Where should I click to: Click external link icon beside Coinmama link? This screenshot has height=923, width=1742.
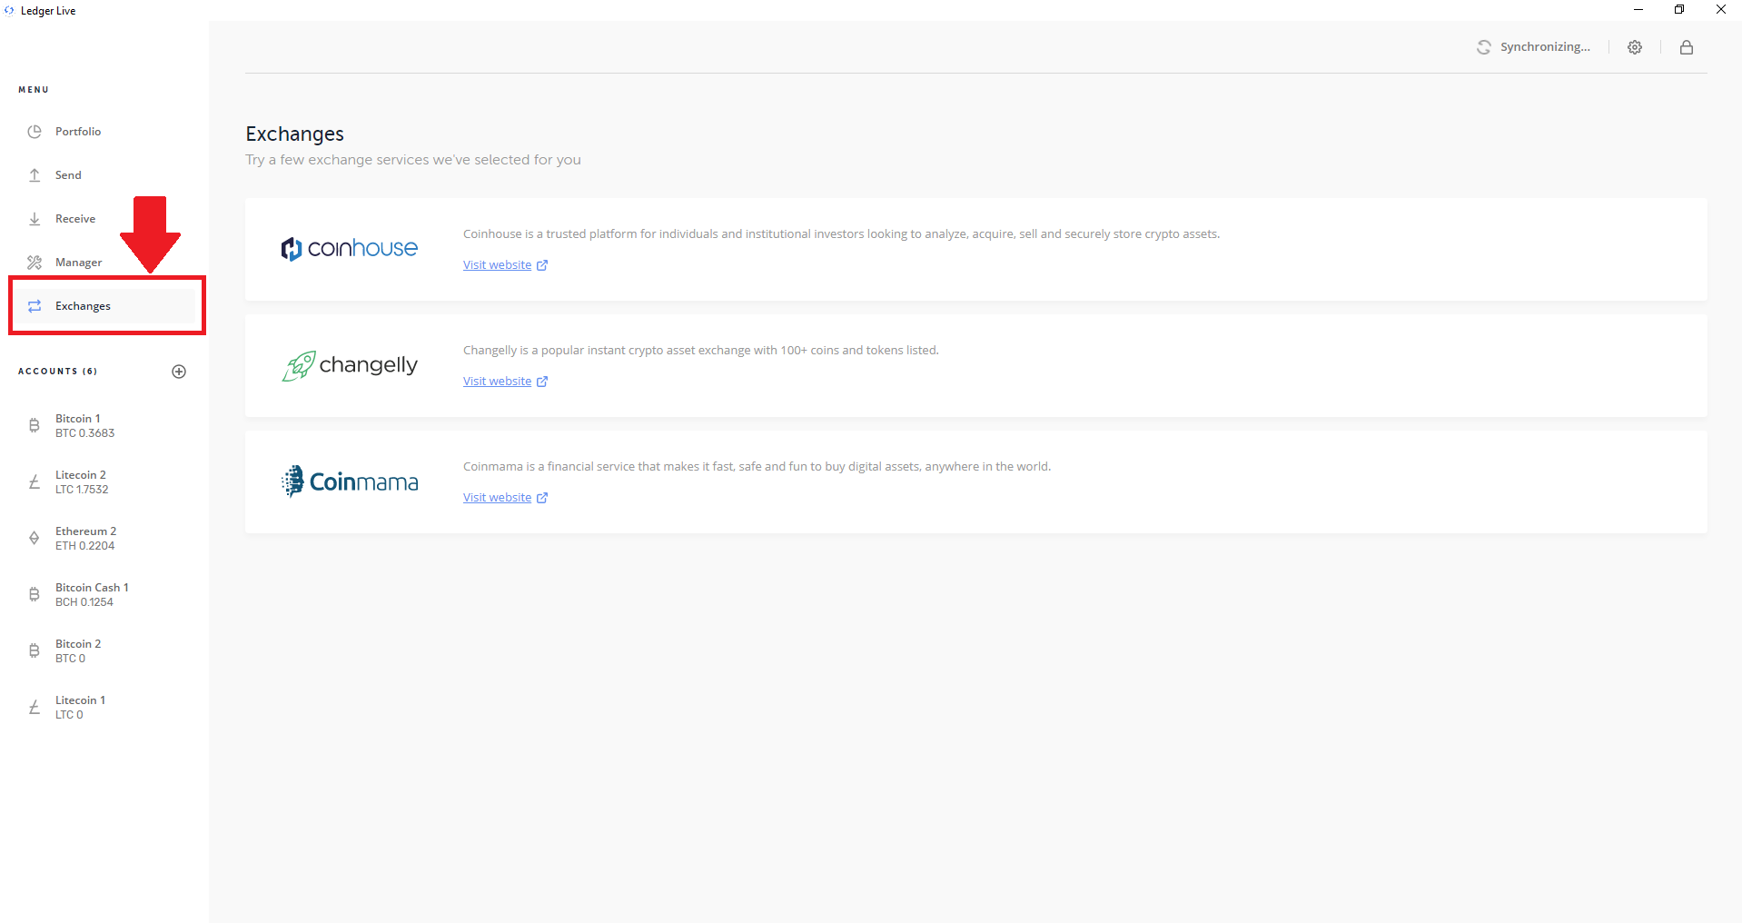[x=542, y=498]
